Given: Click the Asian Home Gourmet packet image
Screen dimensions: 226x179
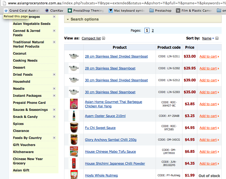Looking at the screenshot, I should [x=74, y=104].
